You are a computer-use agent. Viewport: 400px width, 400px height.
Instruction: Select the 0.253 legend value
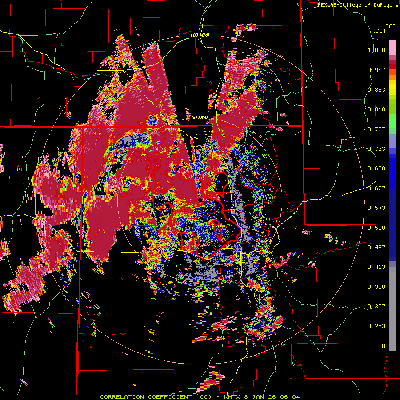376,326
